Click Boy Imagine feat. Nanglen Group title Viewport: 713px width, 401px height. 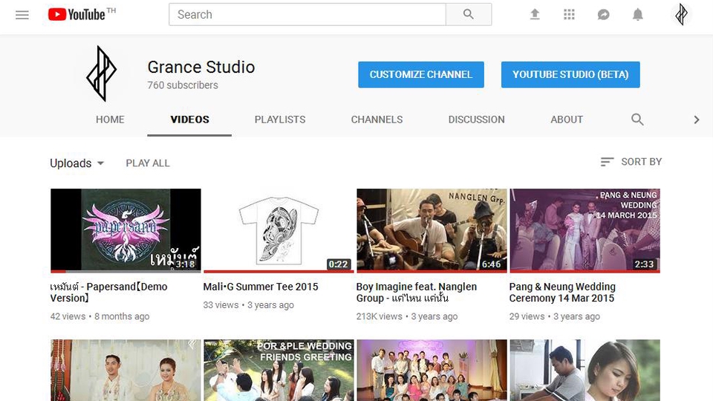(x=417, y=293)
